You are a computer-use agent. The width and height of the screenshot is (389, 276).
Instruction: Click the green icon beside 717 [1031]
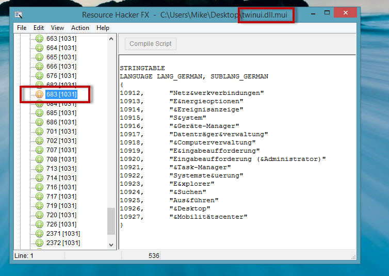click(x=39, y=197)
